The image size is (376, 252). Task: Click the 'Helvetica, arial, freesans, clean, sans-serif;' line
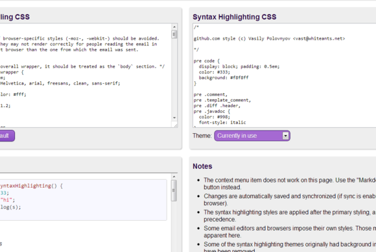click(x=60, y=83)
